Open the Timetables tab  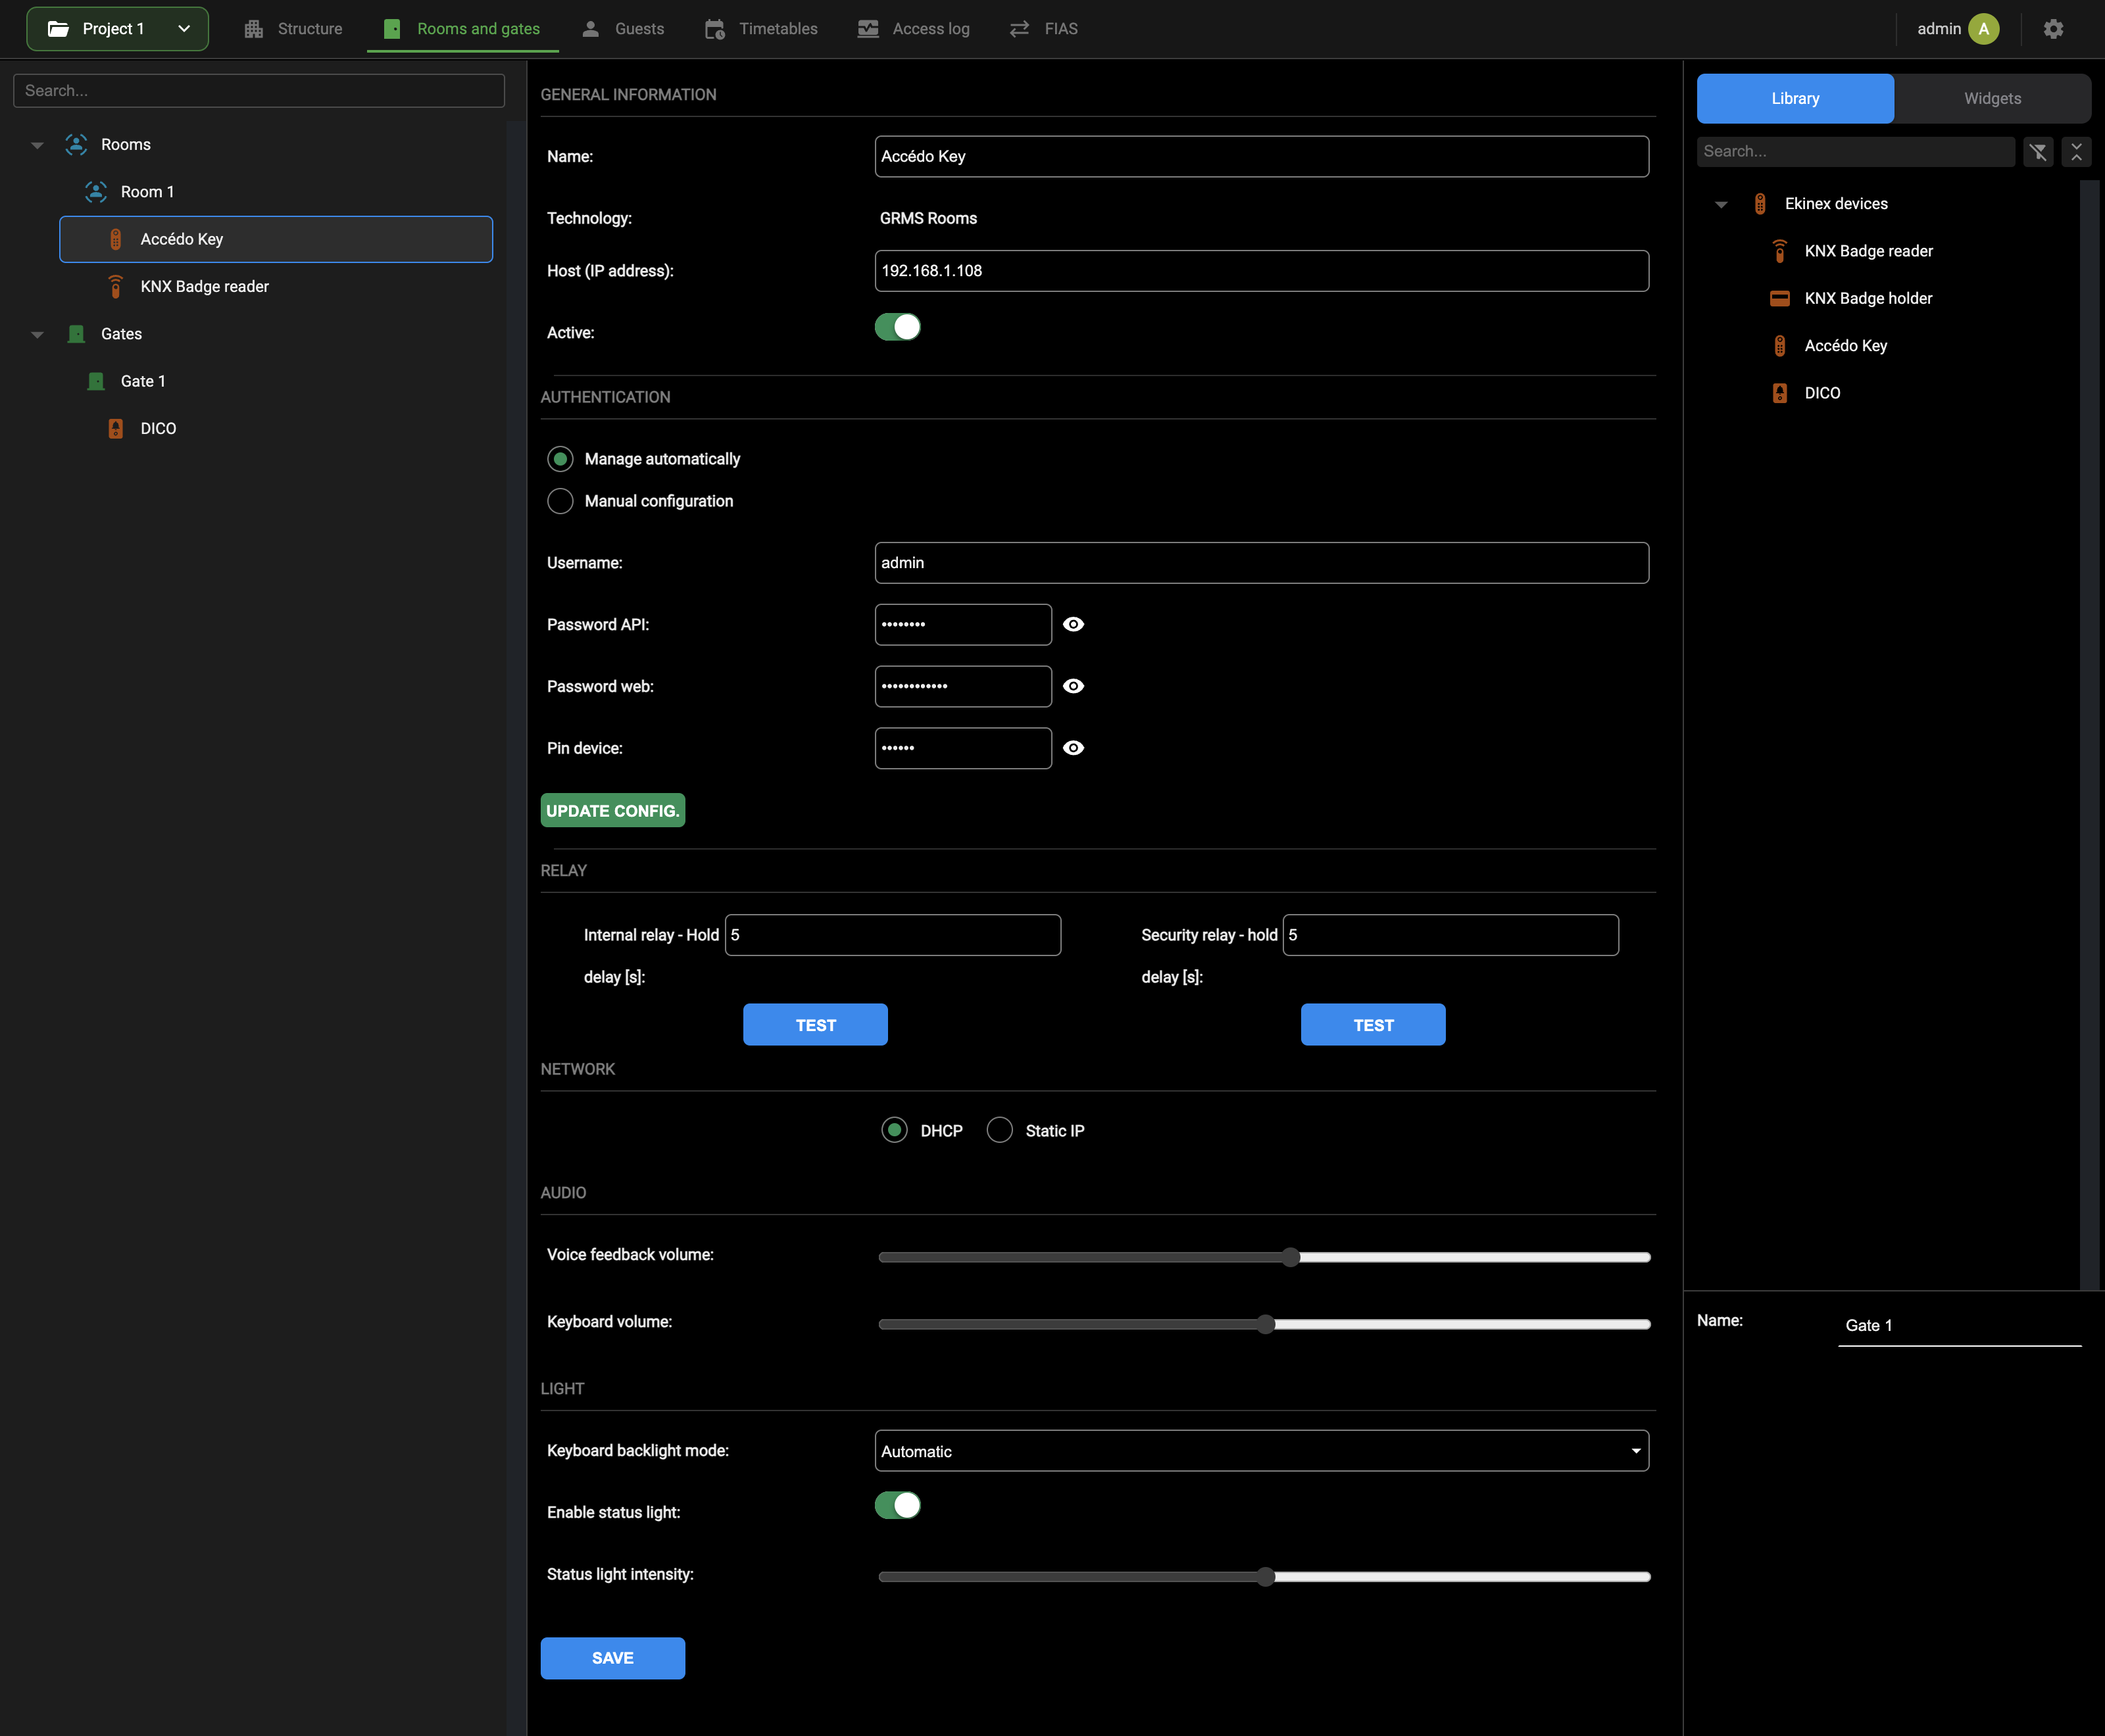click(761, 29)
